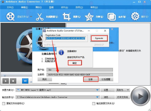The height and width of the screenshot is (111, 151).
Task: Click 确定 in the success message box
Action: pos(75,63)
